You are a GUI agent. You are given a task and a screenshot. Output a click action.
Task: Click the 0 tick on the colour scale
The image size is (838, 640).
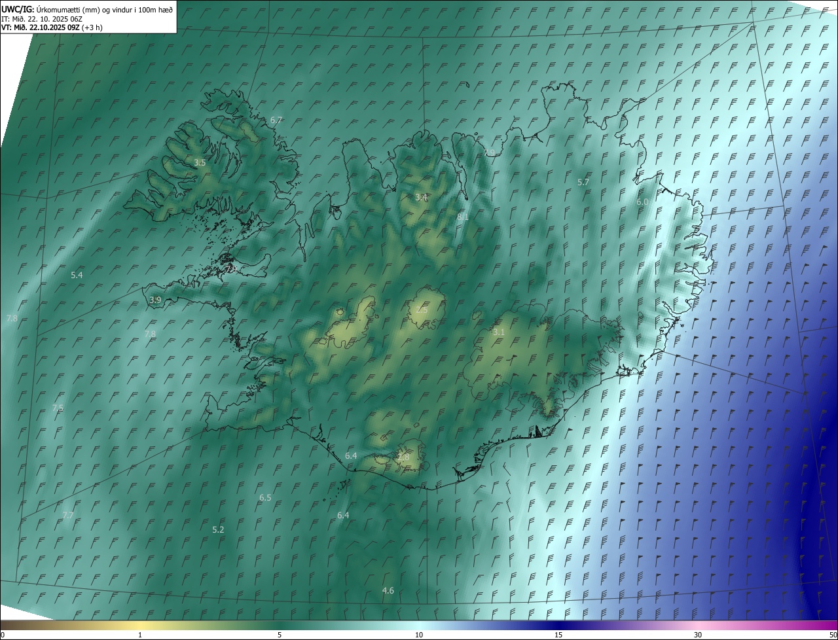click(x=3, y=635)
